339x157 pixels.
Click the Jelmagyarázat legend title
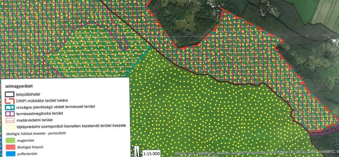(x=19, y=86)
